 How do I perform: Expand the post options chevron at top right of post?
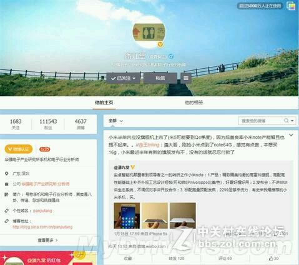291,135
